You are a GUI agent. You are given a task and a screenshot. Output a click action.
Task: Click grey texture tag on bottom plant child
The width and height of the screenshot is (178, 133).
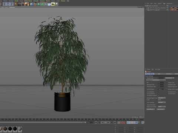[173, 10]
